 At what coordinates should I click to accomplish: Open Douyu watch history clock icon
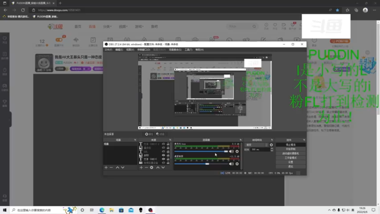point(266,25)
